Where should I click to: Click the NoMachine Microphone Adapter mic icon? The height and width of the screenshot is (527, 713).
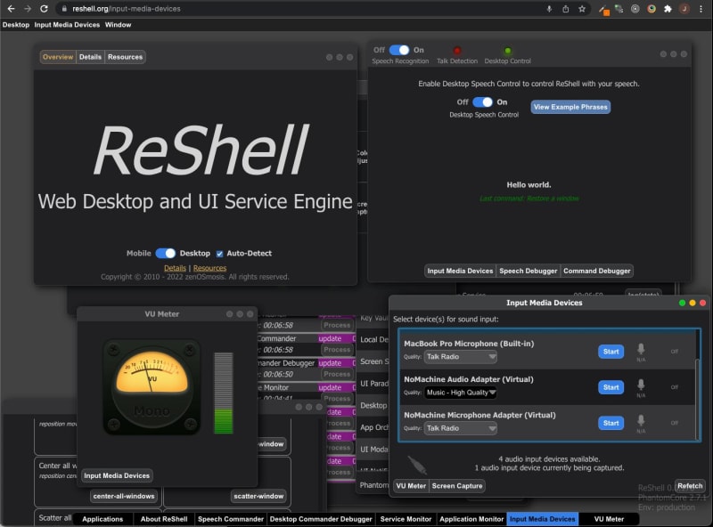coord(641,420)
